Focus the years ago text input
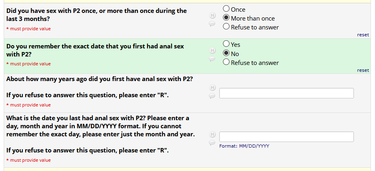375x171 pixels. [x=286, y=93]
